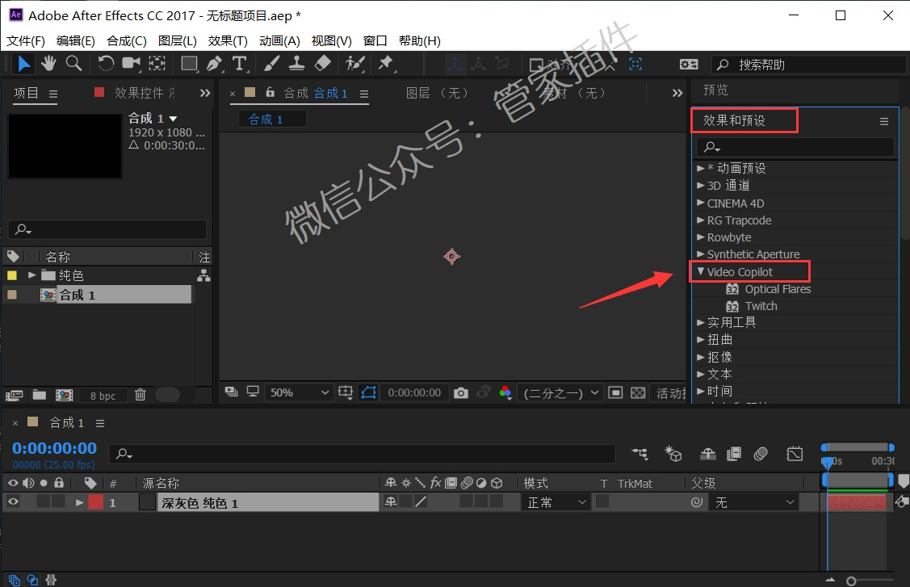Open the 动画(A) menu
The width and height of the screenshot is (910, 587).
279,40
